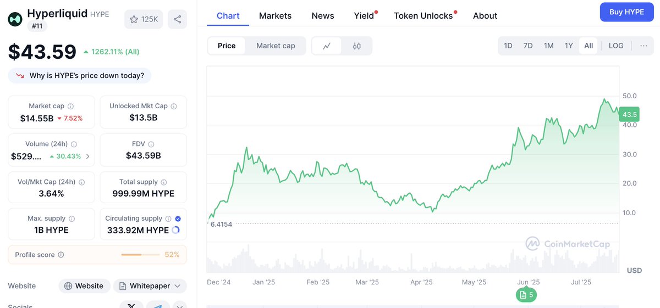This screenshot has height=308, width=660.
Task: Click the Profile score info icon
Action: pyautogui.click(x=61, y=255)
